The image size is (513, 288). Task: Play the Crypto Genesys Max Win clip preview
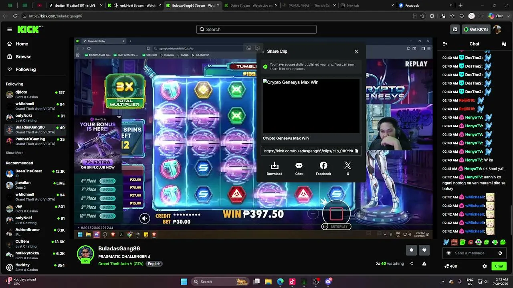(x=311, y=106)
